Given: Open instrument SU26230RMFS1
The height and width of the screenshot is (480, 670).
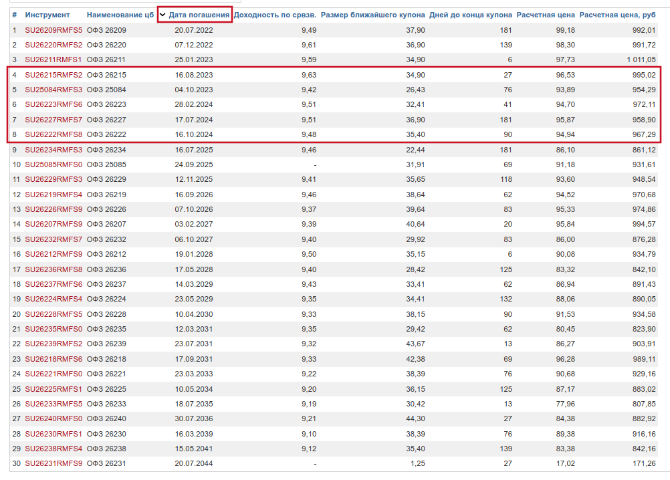Looking at the screenshot, I should coord(53,434).
